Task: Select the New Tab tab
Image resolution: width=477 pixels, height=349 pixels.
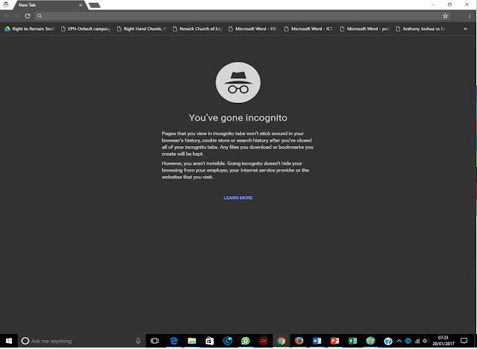Action: (48, 5)
